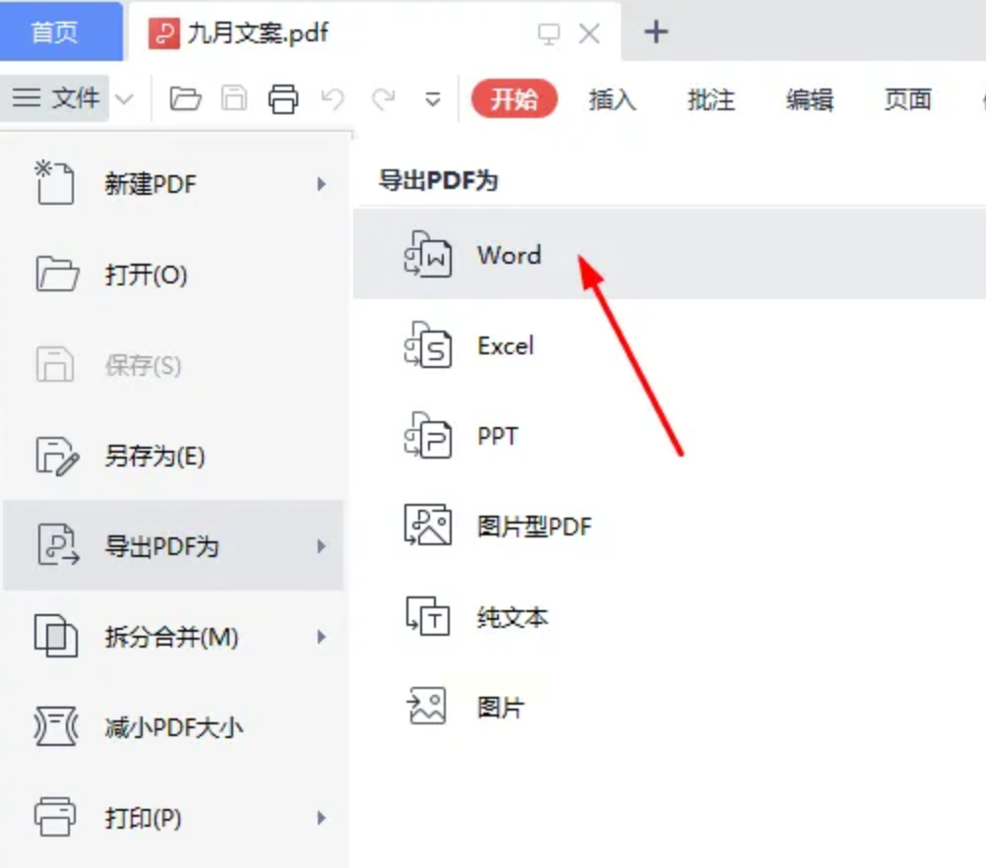The width and height of the screenshot is (986, 868).
Task: Click the redo arrow icon
Action: click(383, 98)
